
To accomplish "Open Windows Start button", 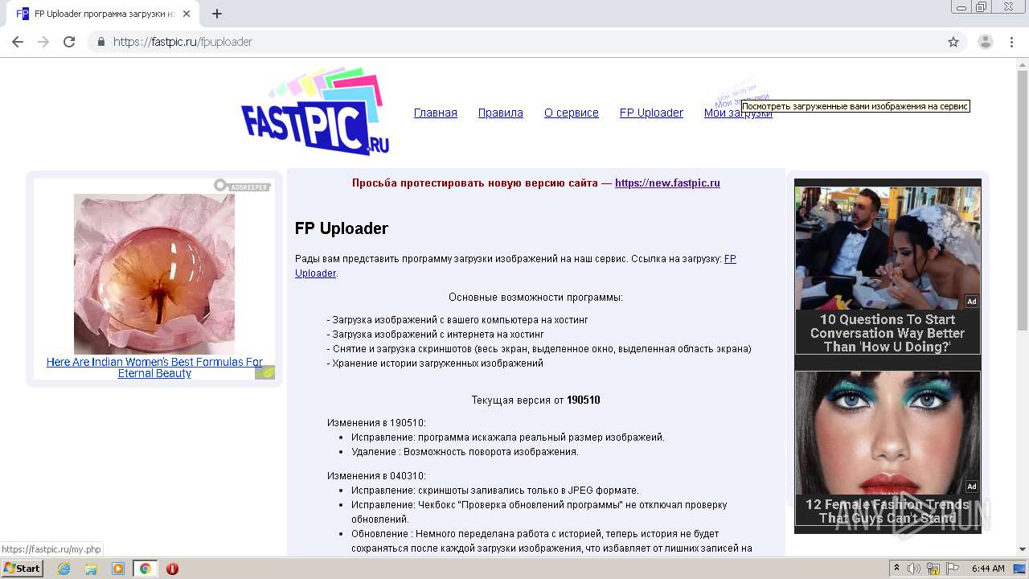I will [23, 569].
